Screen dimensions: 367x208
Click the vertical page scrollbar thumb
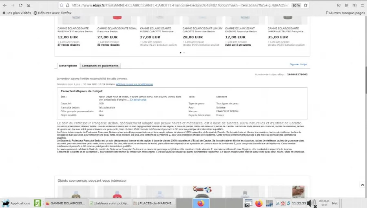coord(366,80)
